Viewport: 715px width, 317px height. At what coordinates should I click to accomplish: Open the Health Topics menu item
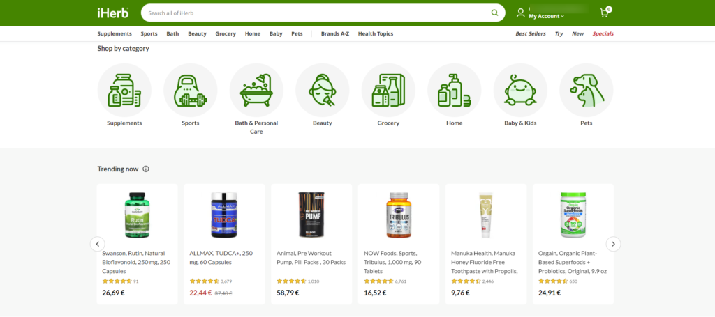point(375,33)
